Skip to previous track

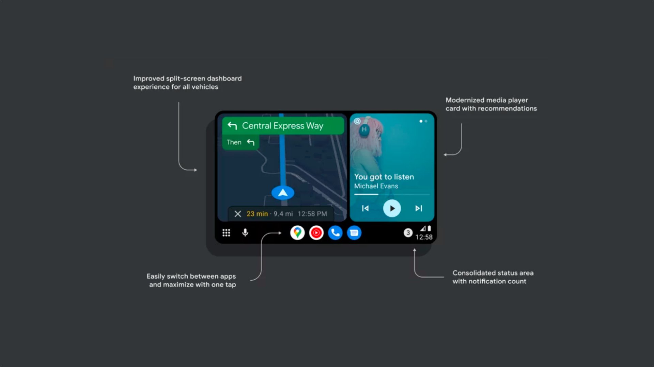click(365, 208)
